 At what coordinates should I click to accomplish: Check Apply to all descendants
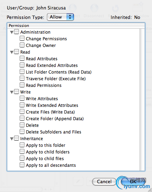pos(22,165)
